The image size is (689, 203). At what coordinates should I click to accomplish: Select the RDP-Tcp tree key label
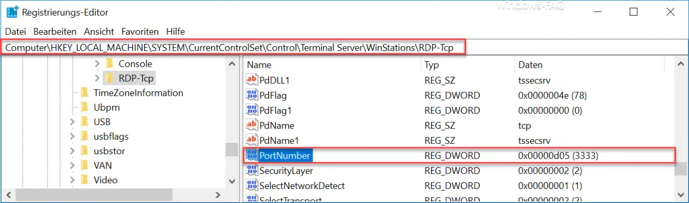(136, 78)
